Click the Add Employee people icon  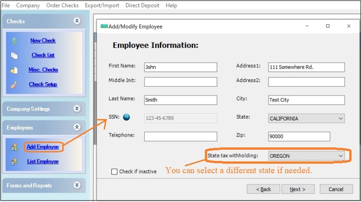coord(14,147)
